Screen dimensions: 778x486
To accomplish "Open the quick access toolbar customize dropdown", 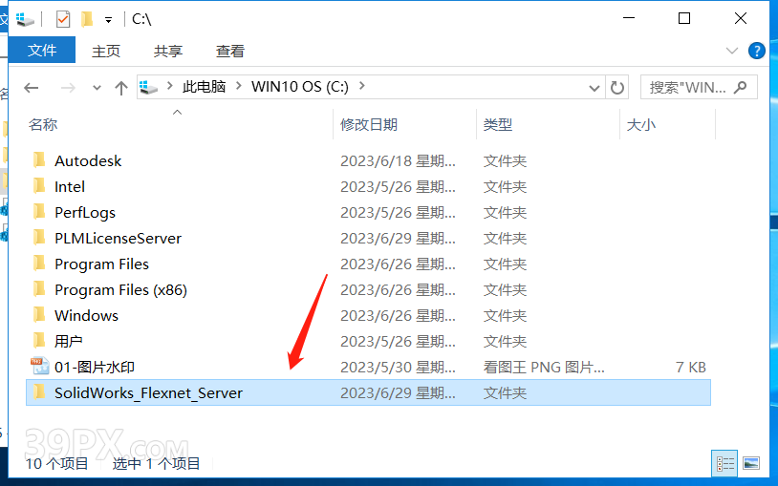I will tap(108, 19).
